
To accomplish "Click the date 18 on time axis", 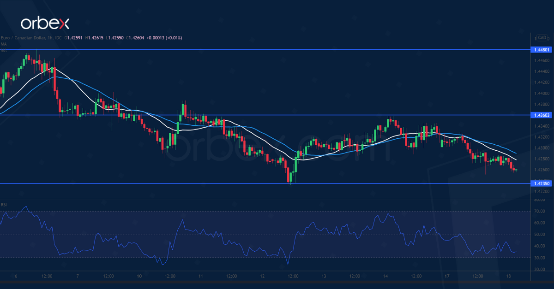I will click(508, 276).
